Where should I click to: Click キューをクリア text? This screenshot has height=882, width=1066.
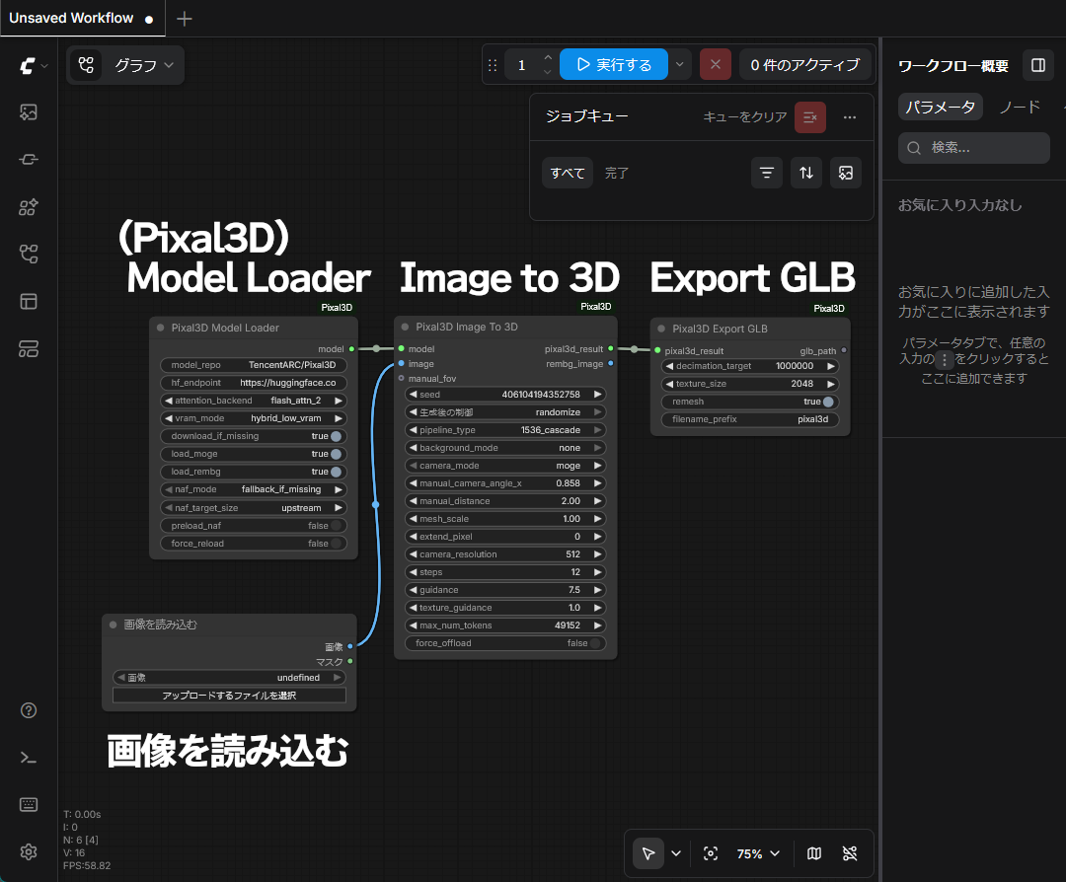744,116
